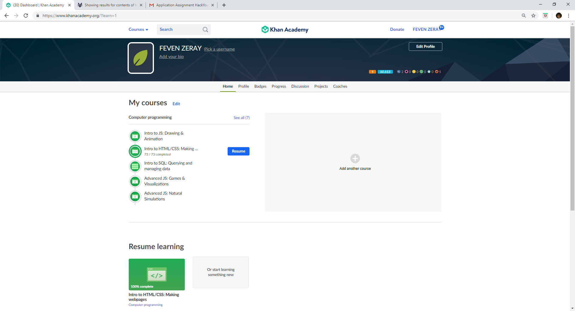Click the plus icon to add course
Screen dimensions: 575x311
(x=355, y=158)
